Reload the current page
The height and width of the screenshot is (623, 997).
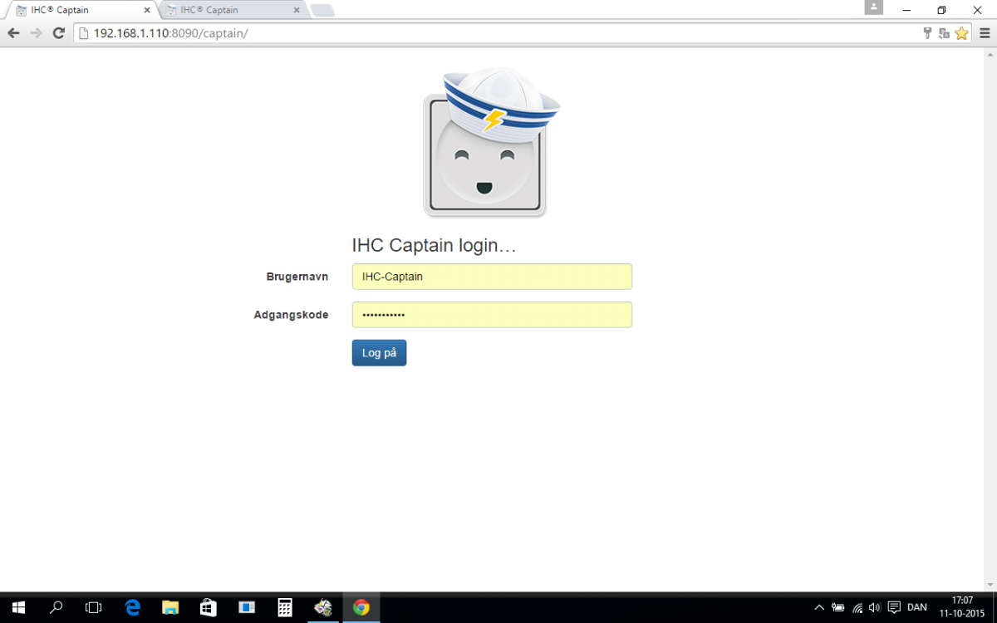coord(58,33)
